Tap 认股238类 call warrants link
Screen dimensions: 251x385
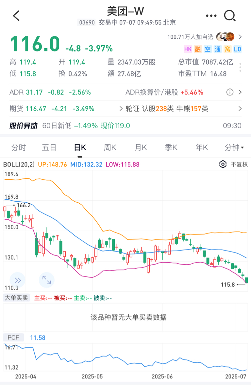tap(158, 109)
